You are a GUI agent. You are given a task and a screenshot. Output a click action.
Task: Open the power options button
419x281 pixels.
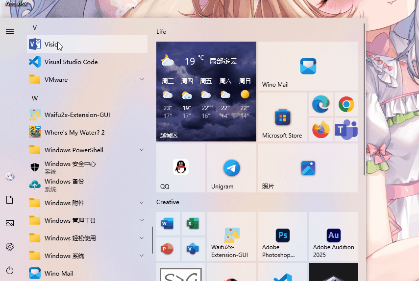(10, 270)
